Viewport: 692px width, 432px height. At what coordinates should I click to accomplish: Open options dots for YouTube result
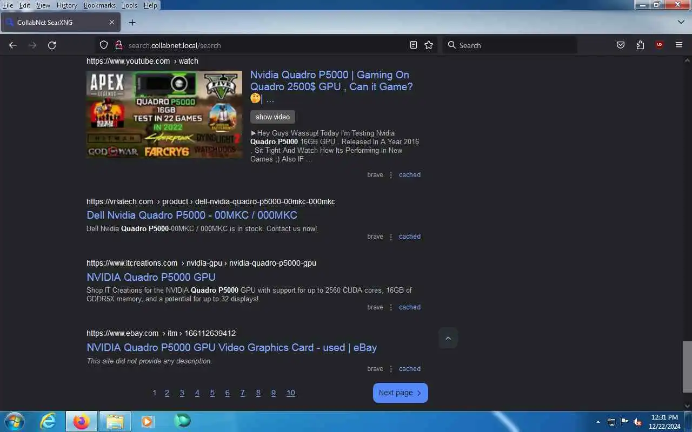tap(391, 175)
